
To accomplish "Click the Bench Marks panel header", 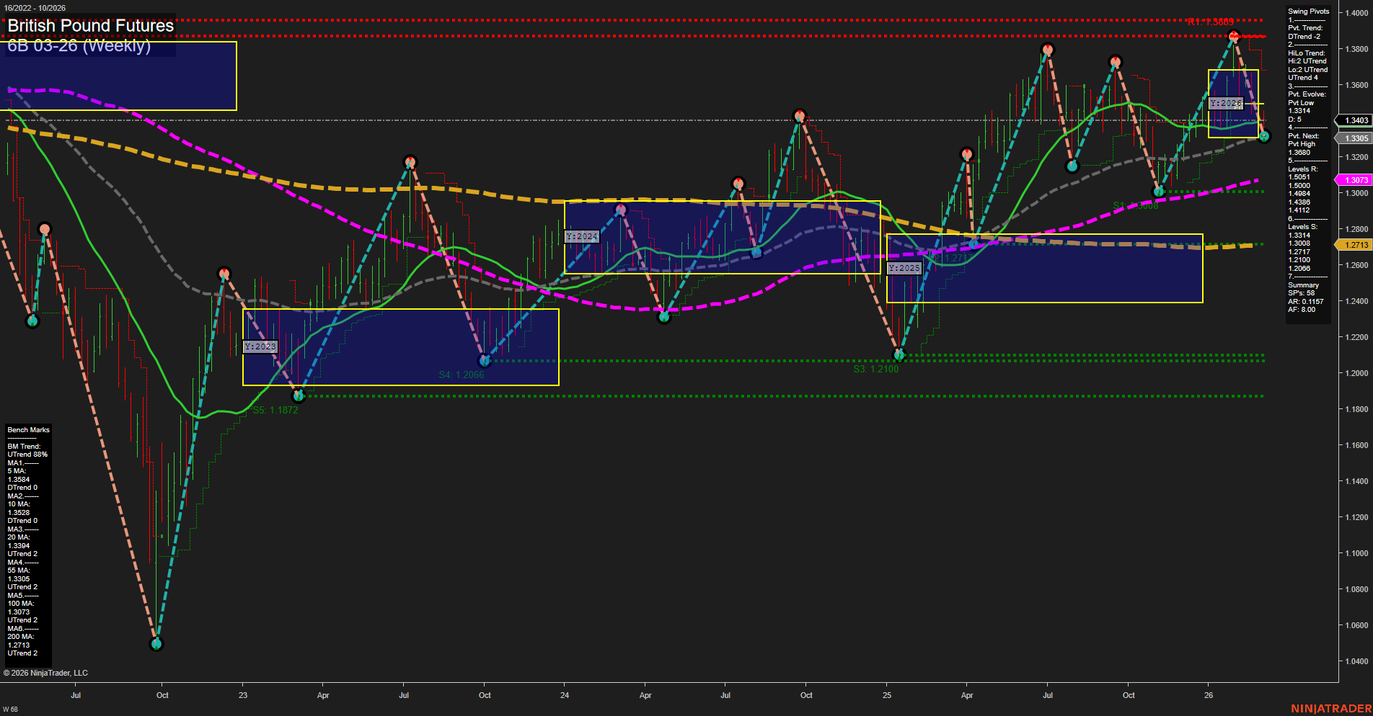I will 27,429.
